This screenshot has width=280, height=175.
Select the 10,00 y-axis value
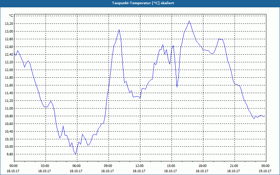click(10, 147)
